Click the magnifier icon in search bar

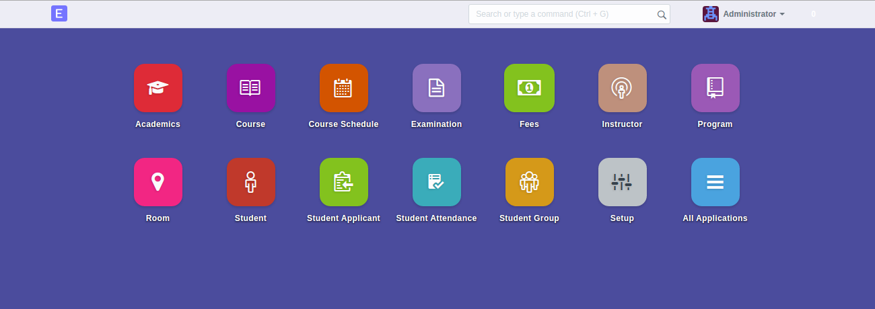pyautogui.click(x=662, y=14)
